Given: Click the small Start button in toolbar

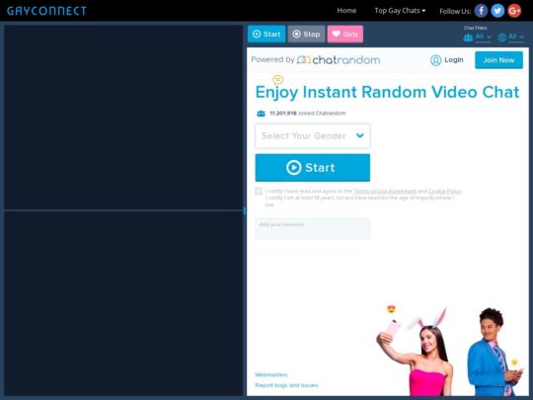Looking at the screenshot, I should click(266, 34).
